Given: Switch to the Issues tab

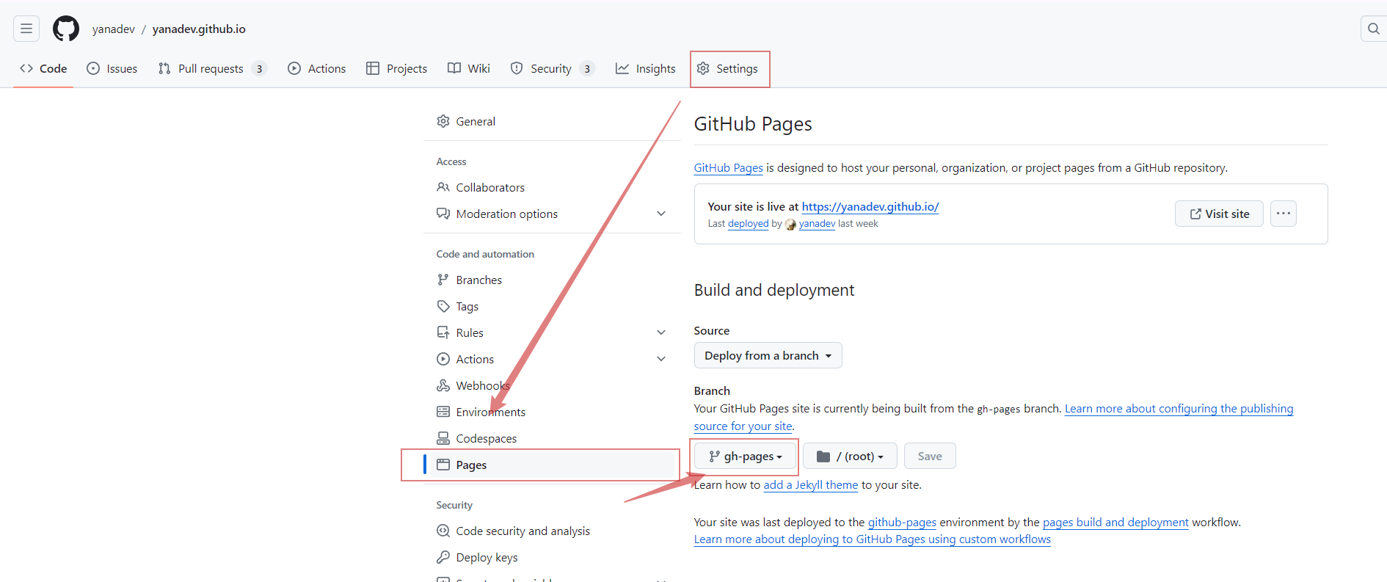Looking at the screenshot, I should pos(112,68).
